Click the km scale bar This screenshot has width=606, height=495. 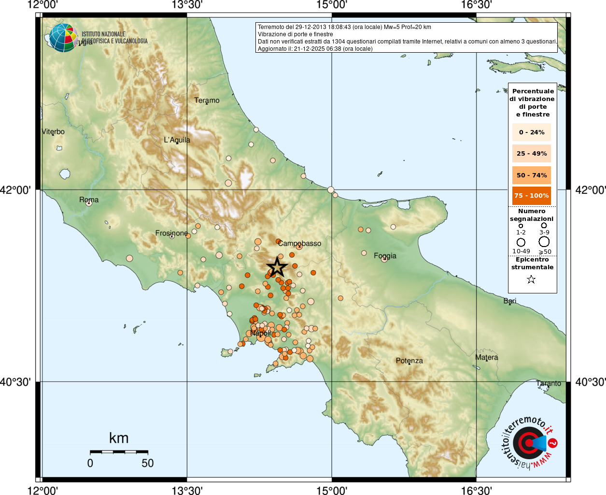point(119,452)
